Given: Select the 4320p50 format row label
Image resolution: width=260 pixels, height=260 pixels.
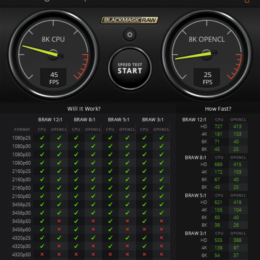Looking at the screenshot, I should click(21, 255).
